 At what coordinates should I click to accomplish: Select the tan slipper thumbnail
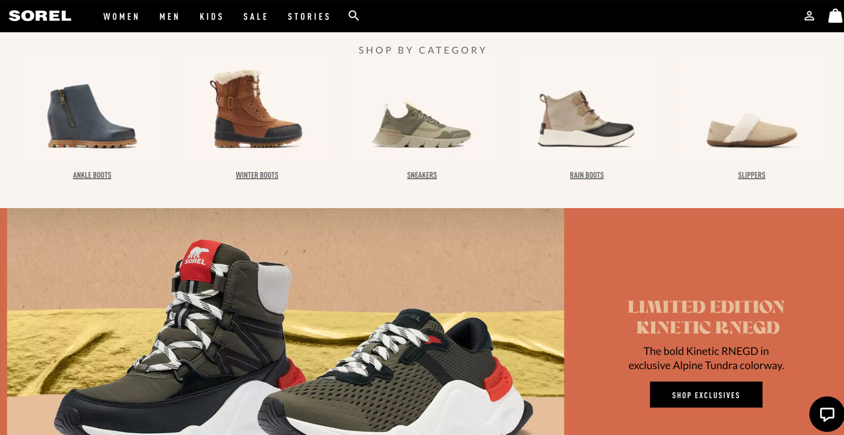(x=752, y=109)
